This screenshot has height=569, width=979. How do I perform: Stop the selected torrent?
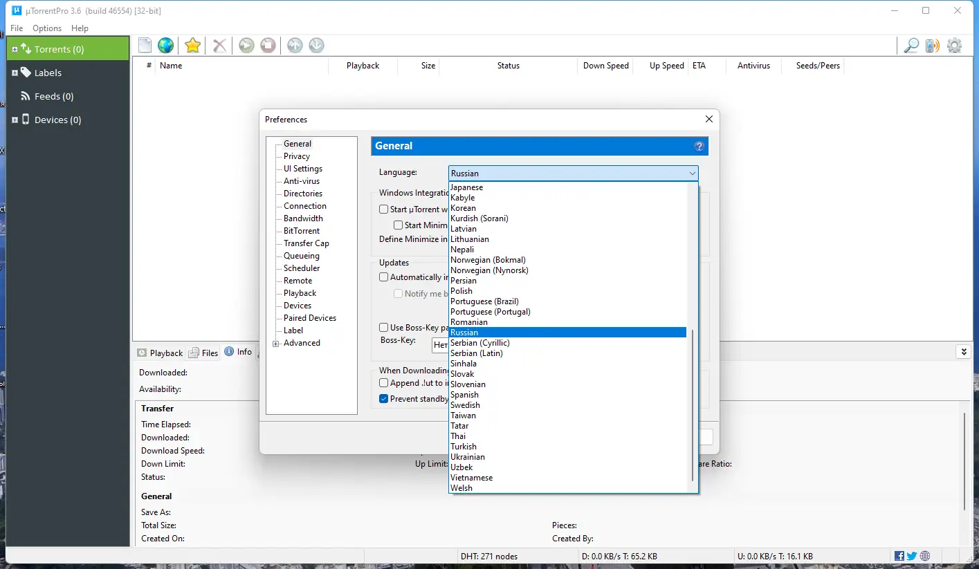pos(267,45)
